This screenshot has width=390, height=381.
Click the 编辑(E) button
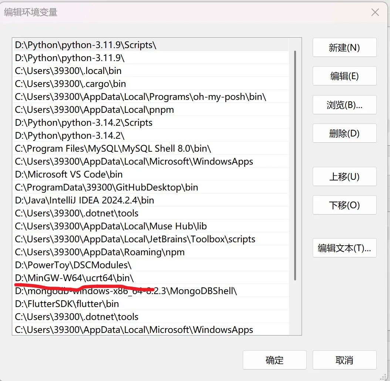coord(344,76)
